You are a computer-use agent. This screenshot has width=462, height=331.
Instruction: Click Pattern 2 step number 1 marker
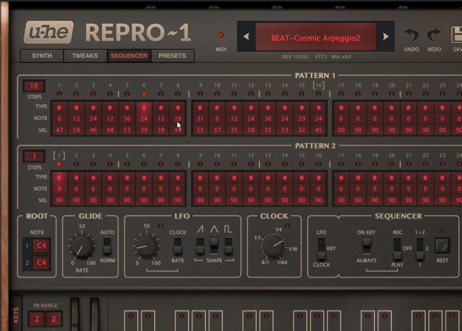[59, 156]
